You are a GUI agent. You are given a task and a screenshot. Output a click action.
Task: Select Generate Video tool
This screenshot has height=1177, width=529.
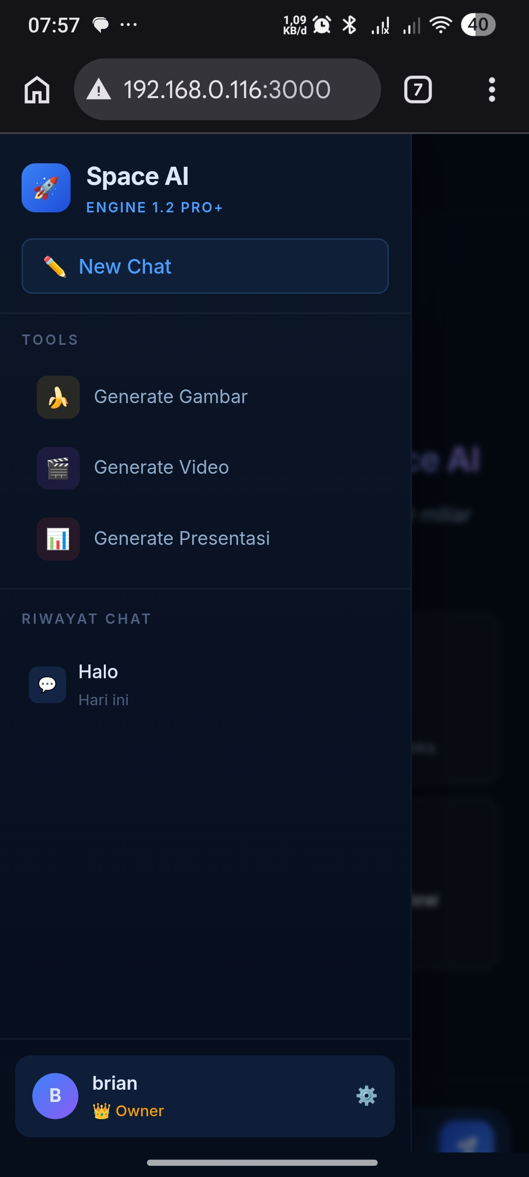pyautogui.click(x=205, y=468)
